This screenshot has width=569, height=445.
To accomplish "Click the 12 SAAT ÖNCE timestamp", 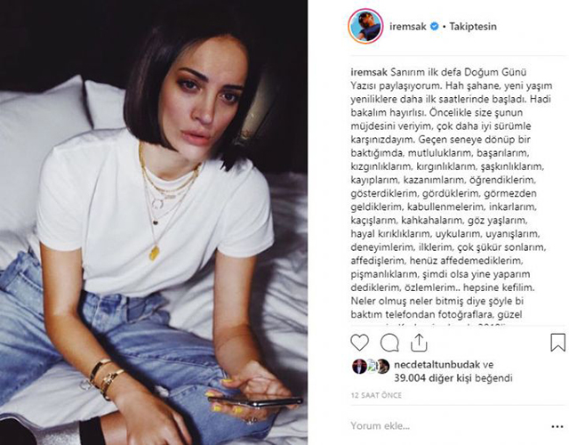I will point(376,395).
